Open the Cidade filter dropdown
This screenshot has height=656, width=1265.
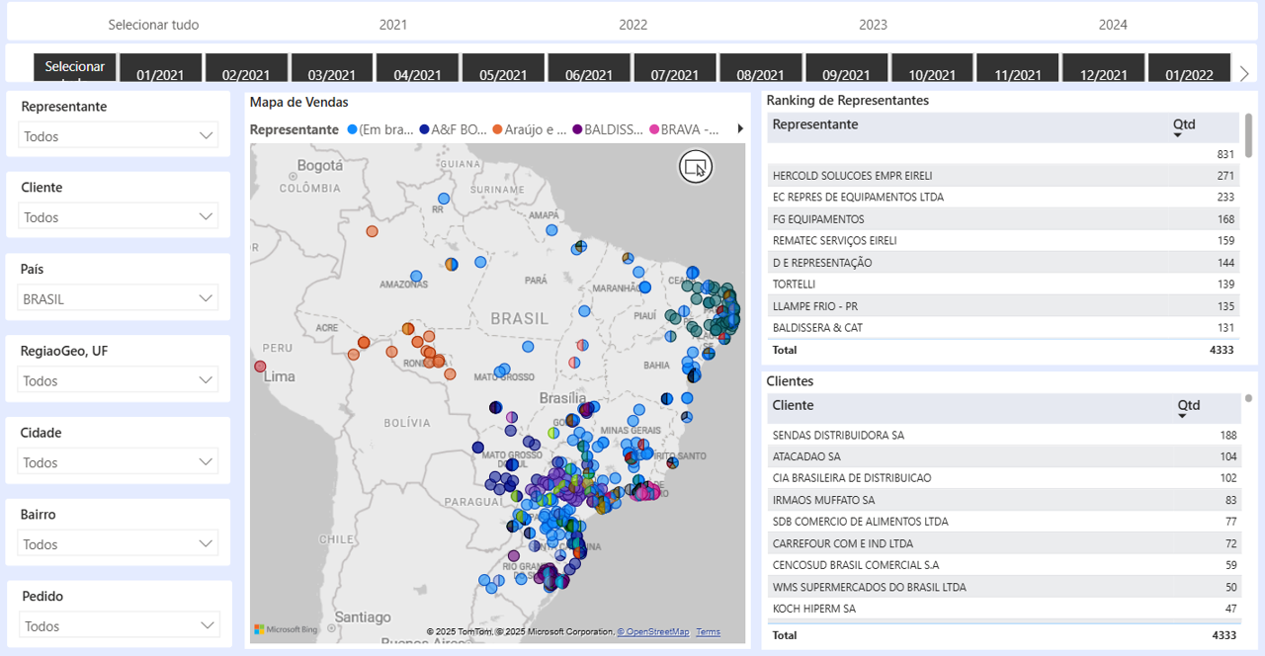click(x=119, y=462)
